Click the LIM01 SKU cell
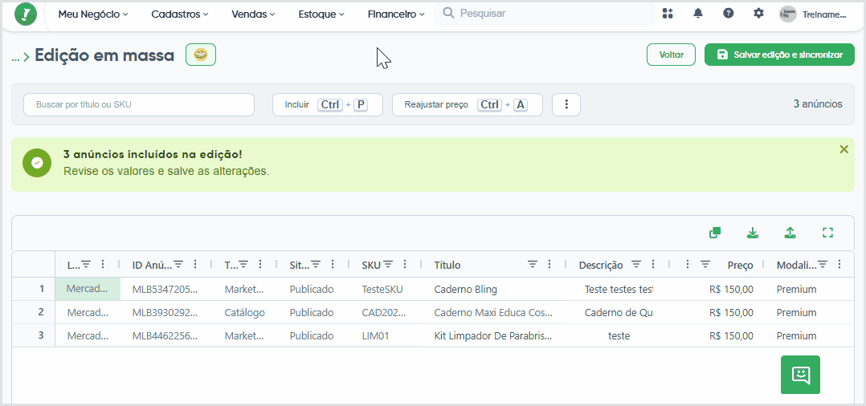The image size is (866, 406). pos(386,335)
